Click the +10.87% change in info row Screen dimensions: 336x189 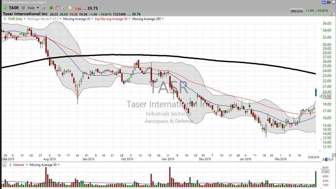(105, 14)
